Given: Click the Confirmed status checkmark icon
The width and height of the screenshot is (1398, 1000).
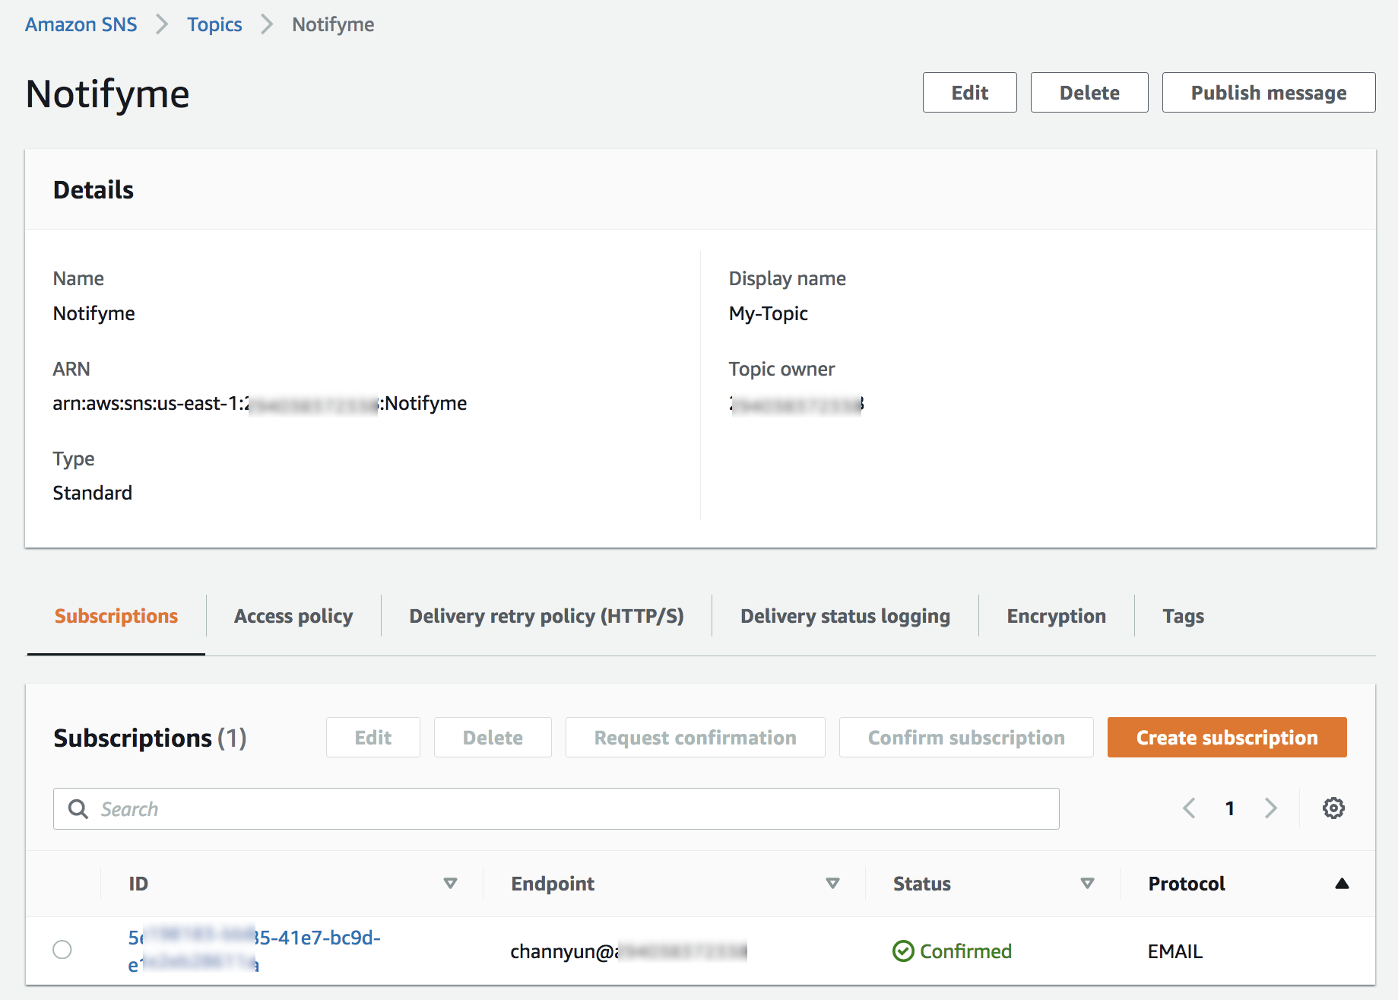Looking at the screenshot, I should [x=903, y=951].
